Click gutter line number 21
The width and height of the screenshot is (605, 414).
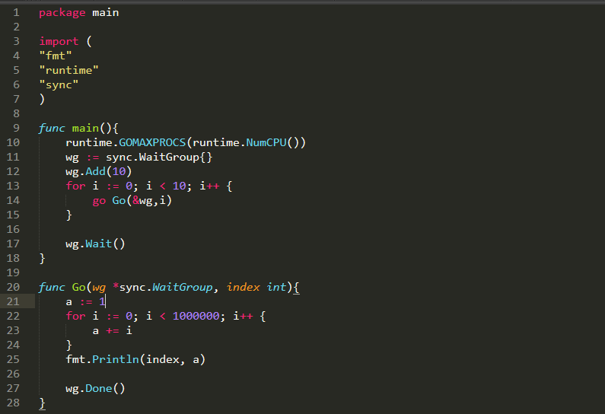pyautogui.click(x=13, y=301)
